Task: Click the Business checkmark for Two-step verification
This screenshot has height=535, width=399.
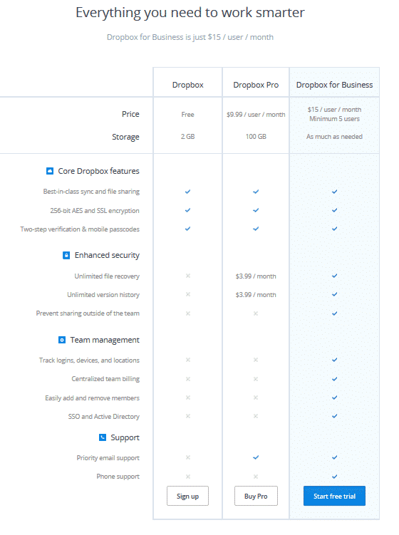Action: click(x=334, y=229)
